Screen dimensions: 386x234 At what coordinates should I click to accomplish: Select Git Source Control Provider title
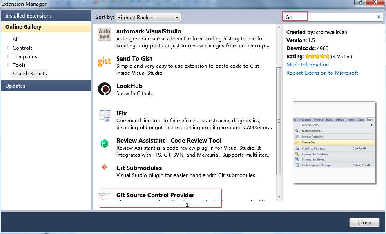[x=155, y=195]
